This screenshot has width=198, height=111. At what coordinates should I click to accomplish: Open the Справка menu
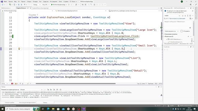point(66,2)
